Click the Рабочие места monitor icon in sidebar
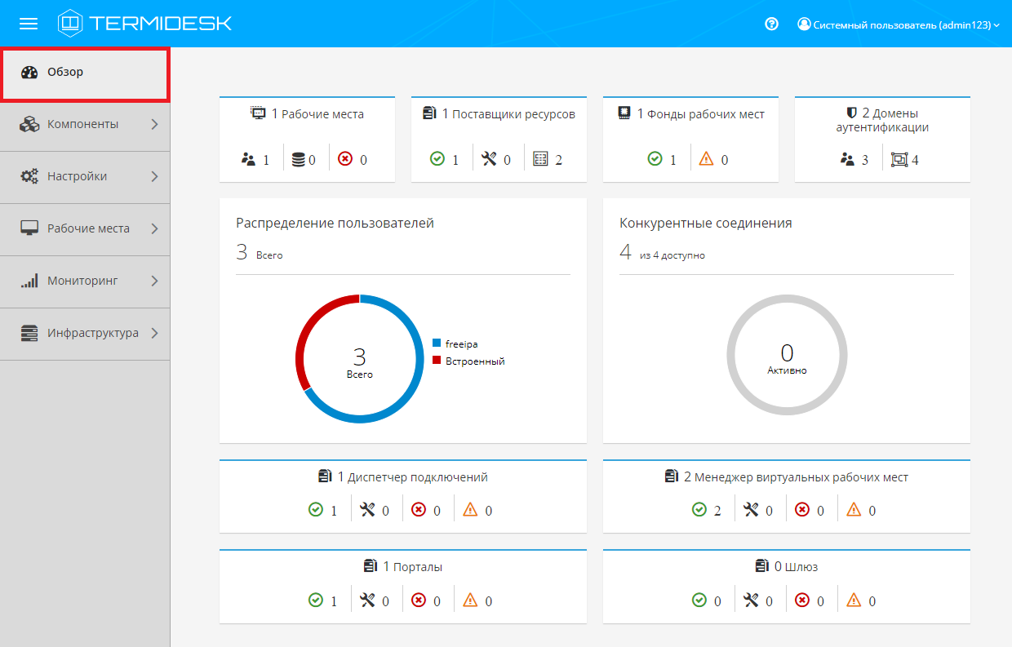 29,228
